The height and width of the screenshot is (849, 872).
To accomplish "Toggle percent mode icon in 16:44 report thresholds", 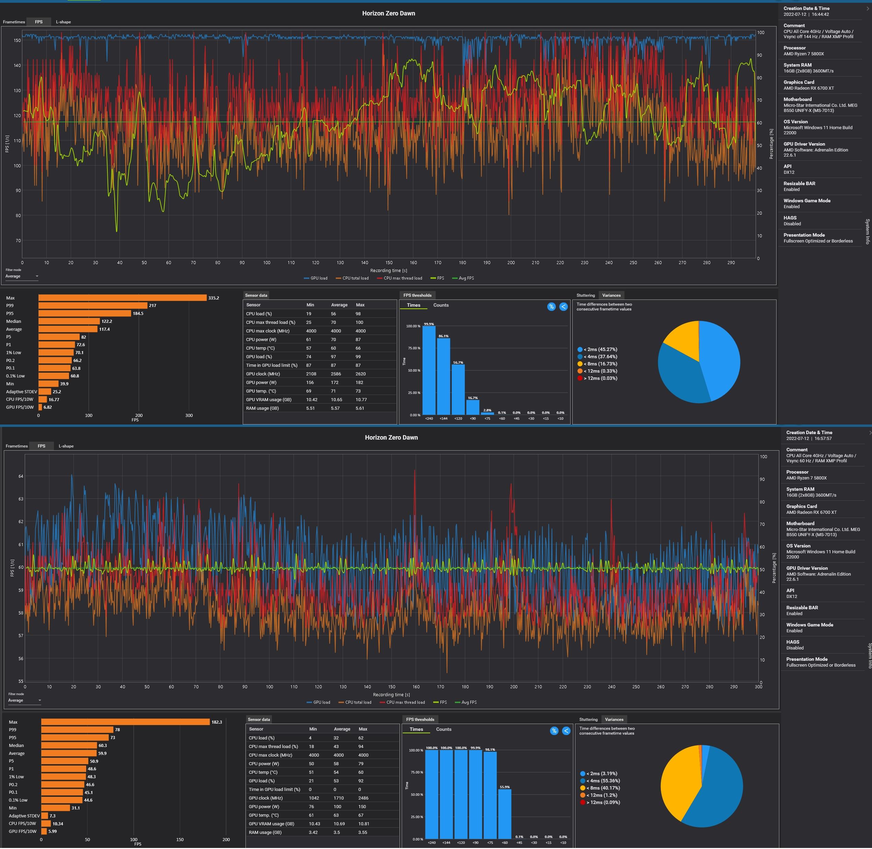I will 551,307.
